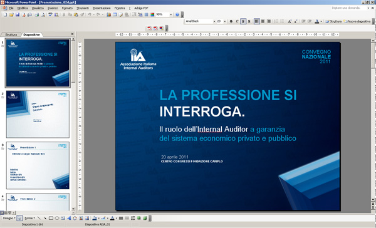The image size is (376, 228).
Task: Open the font color swatch arrow
Action: 321,21
